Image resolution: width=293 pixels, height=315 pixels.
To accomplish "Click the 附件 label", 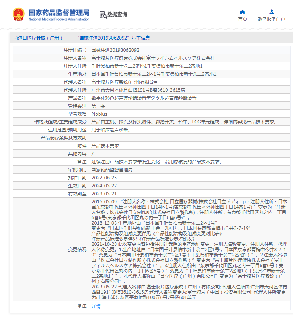I will (x=82, y=146).
